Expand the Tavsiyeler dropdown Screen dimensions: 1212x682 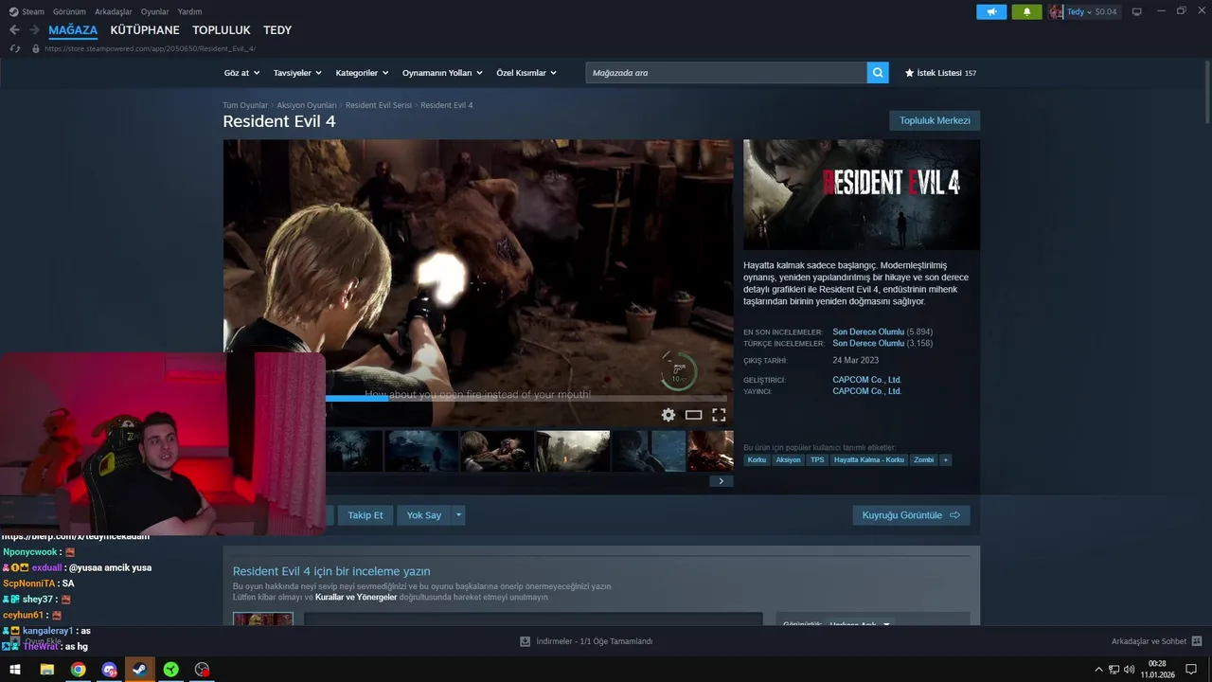pos(297,73)
